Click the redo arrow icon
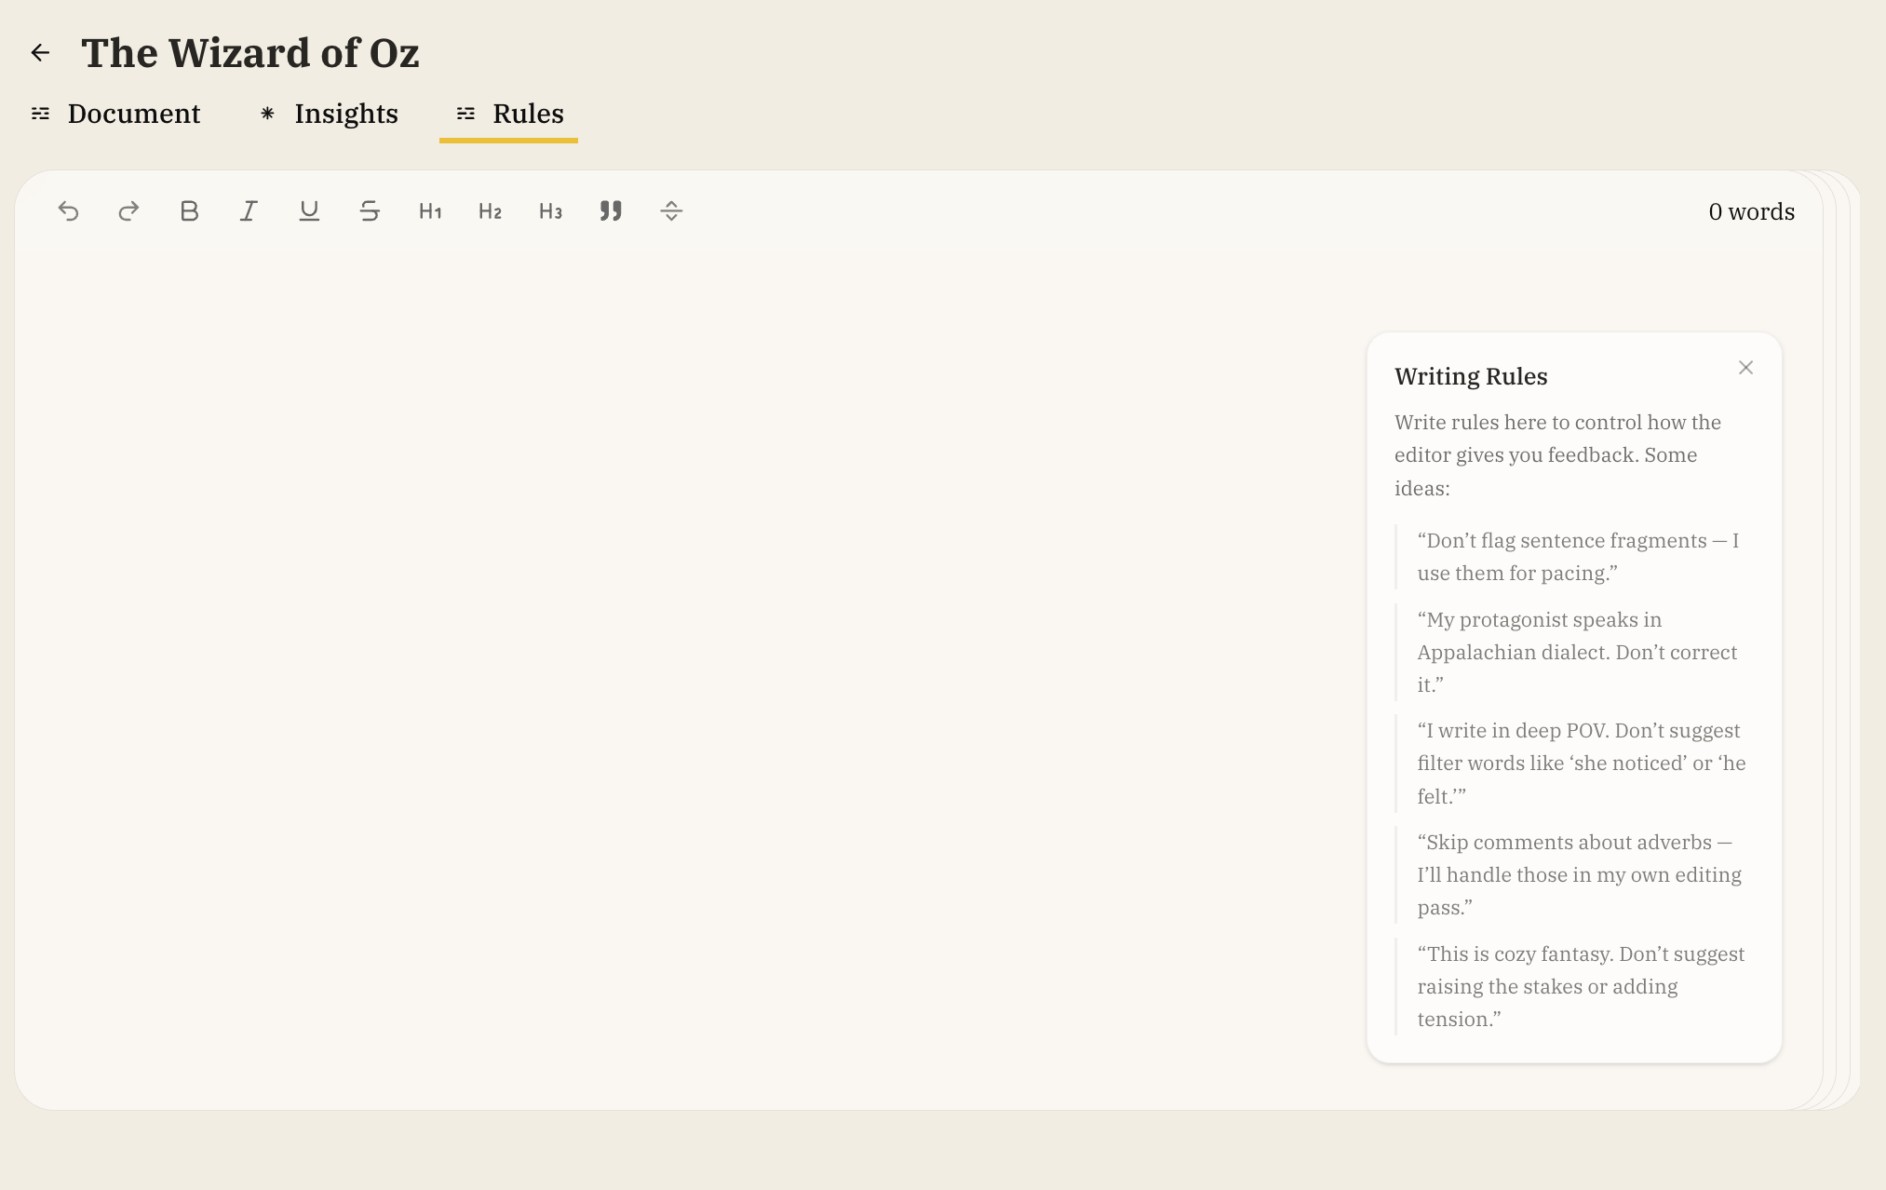Viewport: 1886px width, 1190px height. pyautogui.click(x=128, y=211)
